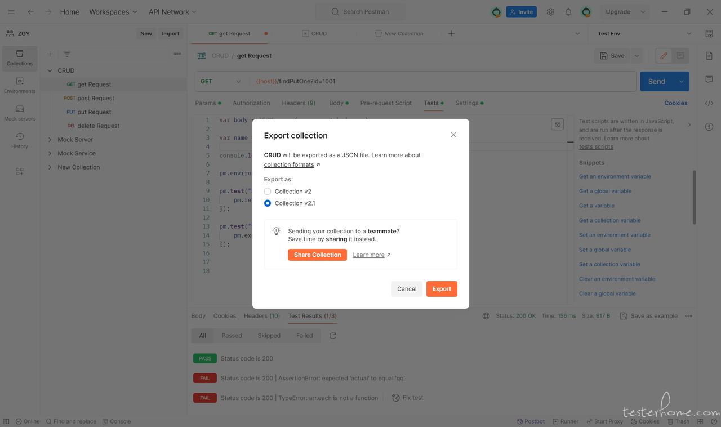Switch to the Authorization tab
The width and height of the screenshot is (721, 427).
251,103
